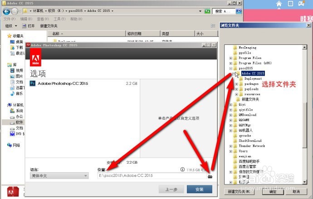Click the Explorer search box
This screenshot has height=199, width=313.
point(224,11)
